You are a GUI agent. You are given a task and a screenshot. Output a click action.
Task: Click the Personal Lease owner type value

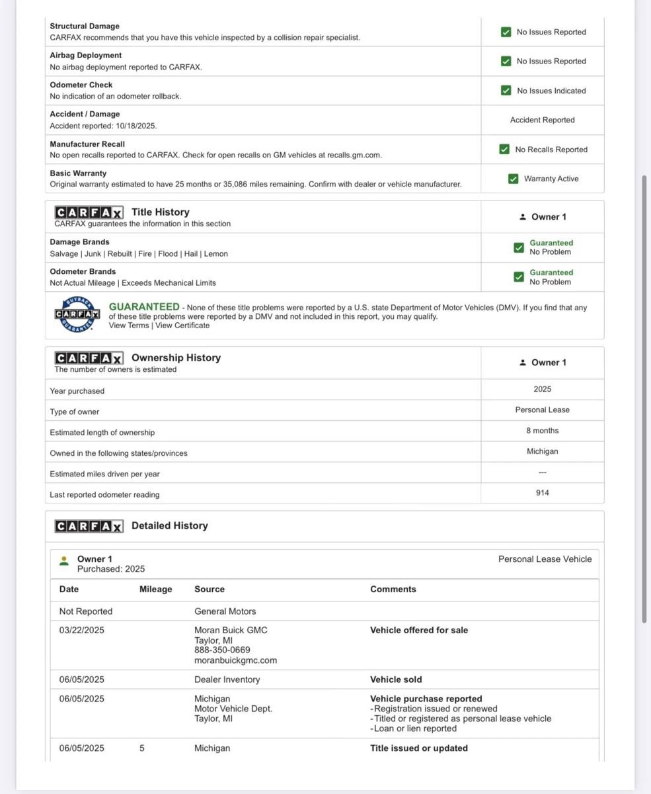coord(543,410)
